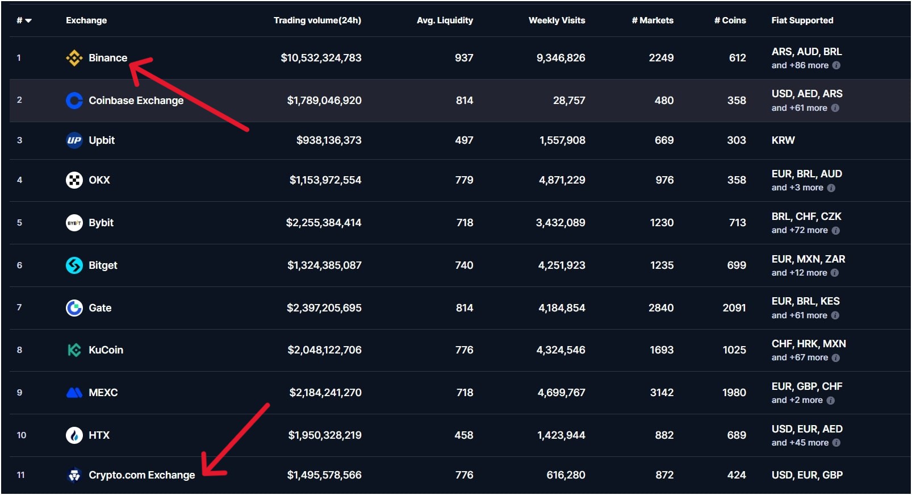This screenshot has width=912, height=495.
Task: Click Binance volume $10,532,324,783
Action: click(x=321, y=58)
